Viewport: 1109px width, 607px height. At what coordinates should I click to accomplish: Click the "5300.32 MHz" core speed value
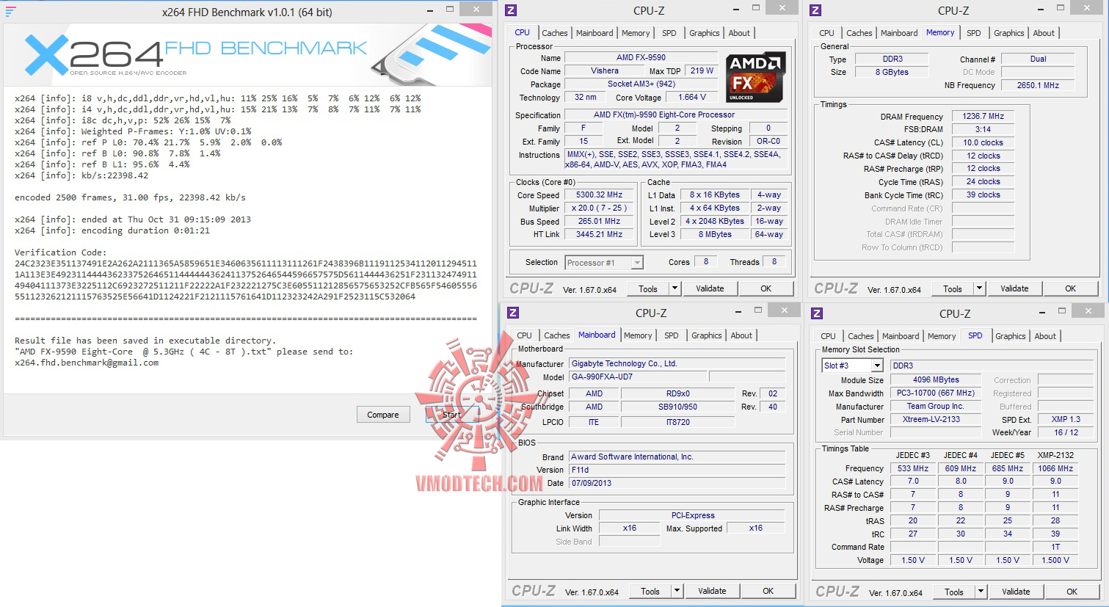[600, 195]
